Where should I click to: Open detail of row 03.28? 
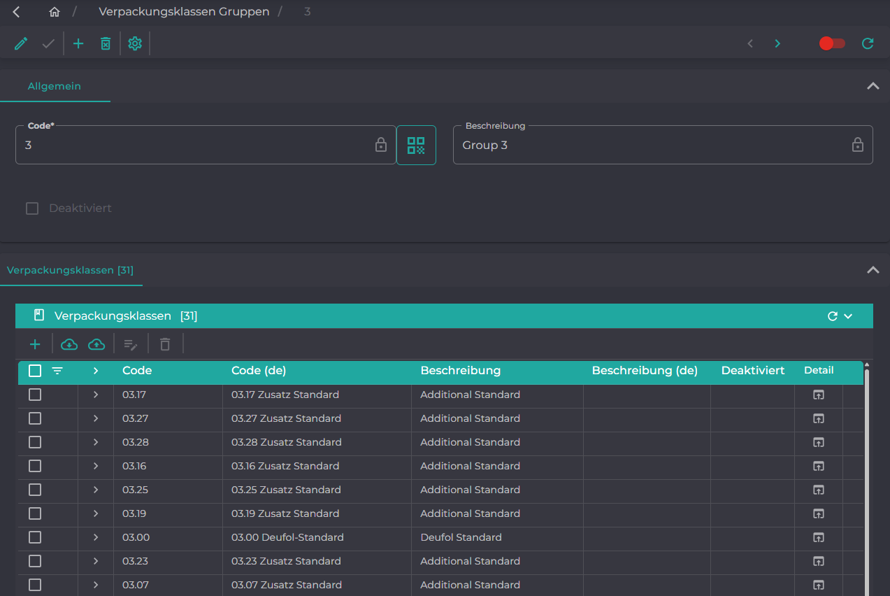coord(819,442)
